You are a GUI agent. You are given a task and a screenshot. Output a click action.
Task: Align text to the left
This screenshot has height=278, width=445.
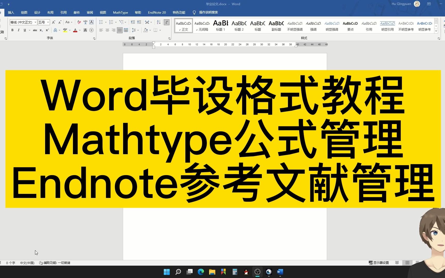(x=101, y=30)
